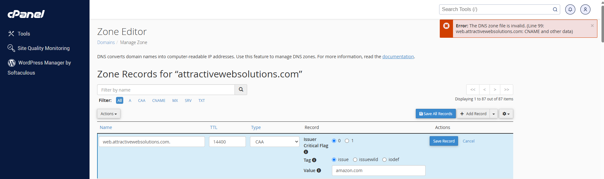Click the Tag info icon

point(314,160)
